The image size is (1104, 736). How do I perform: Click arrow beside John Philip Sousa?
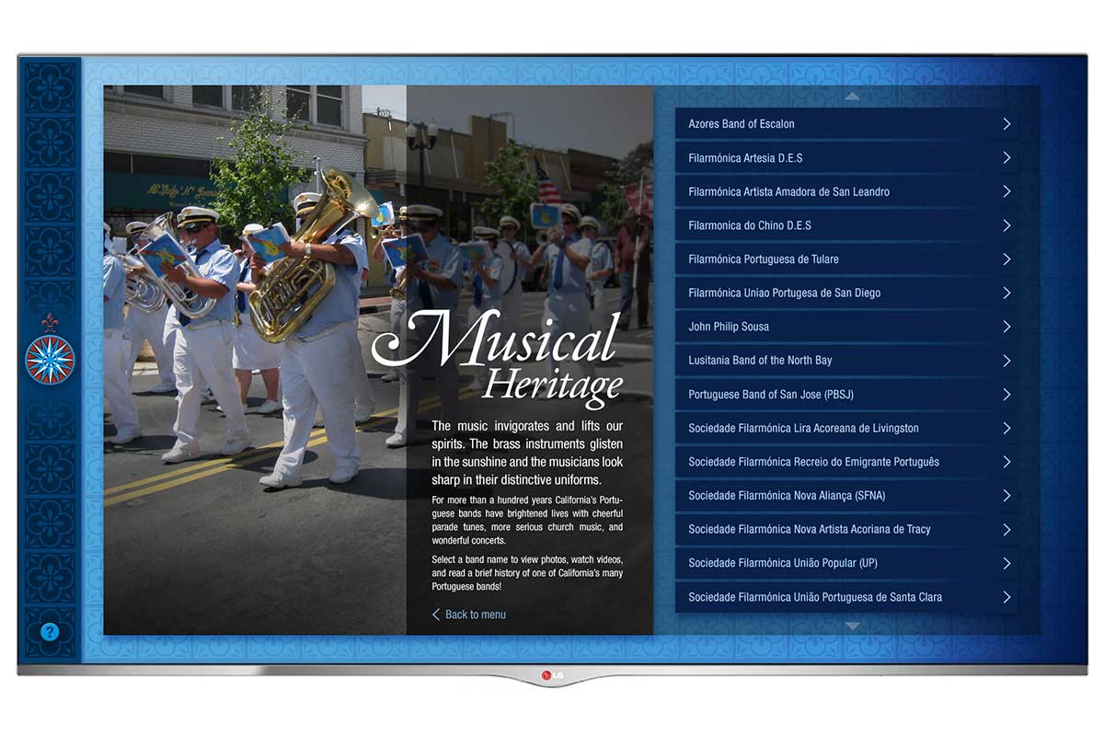pos(1006,327)
